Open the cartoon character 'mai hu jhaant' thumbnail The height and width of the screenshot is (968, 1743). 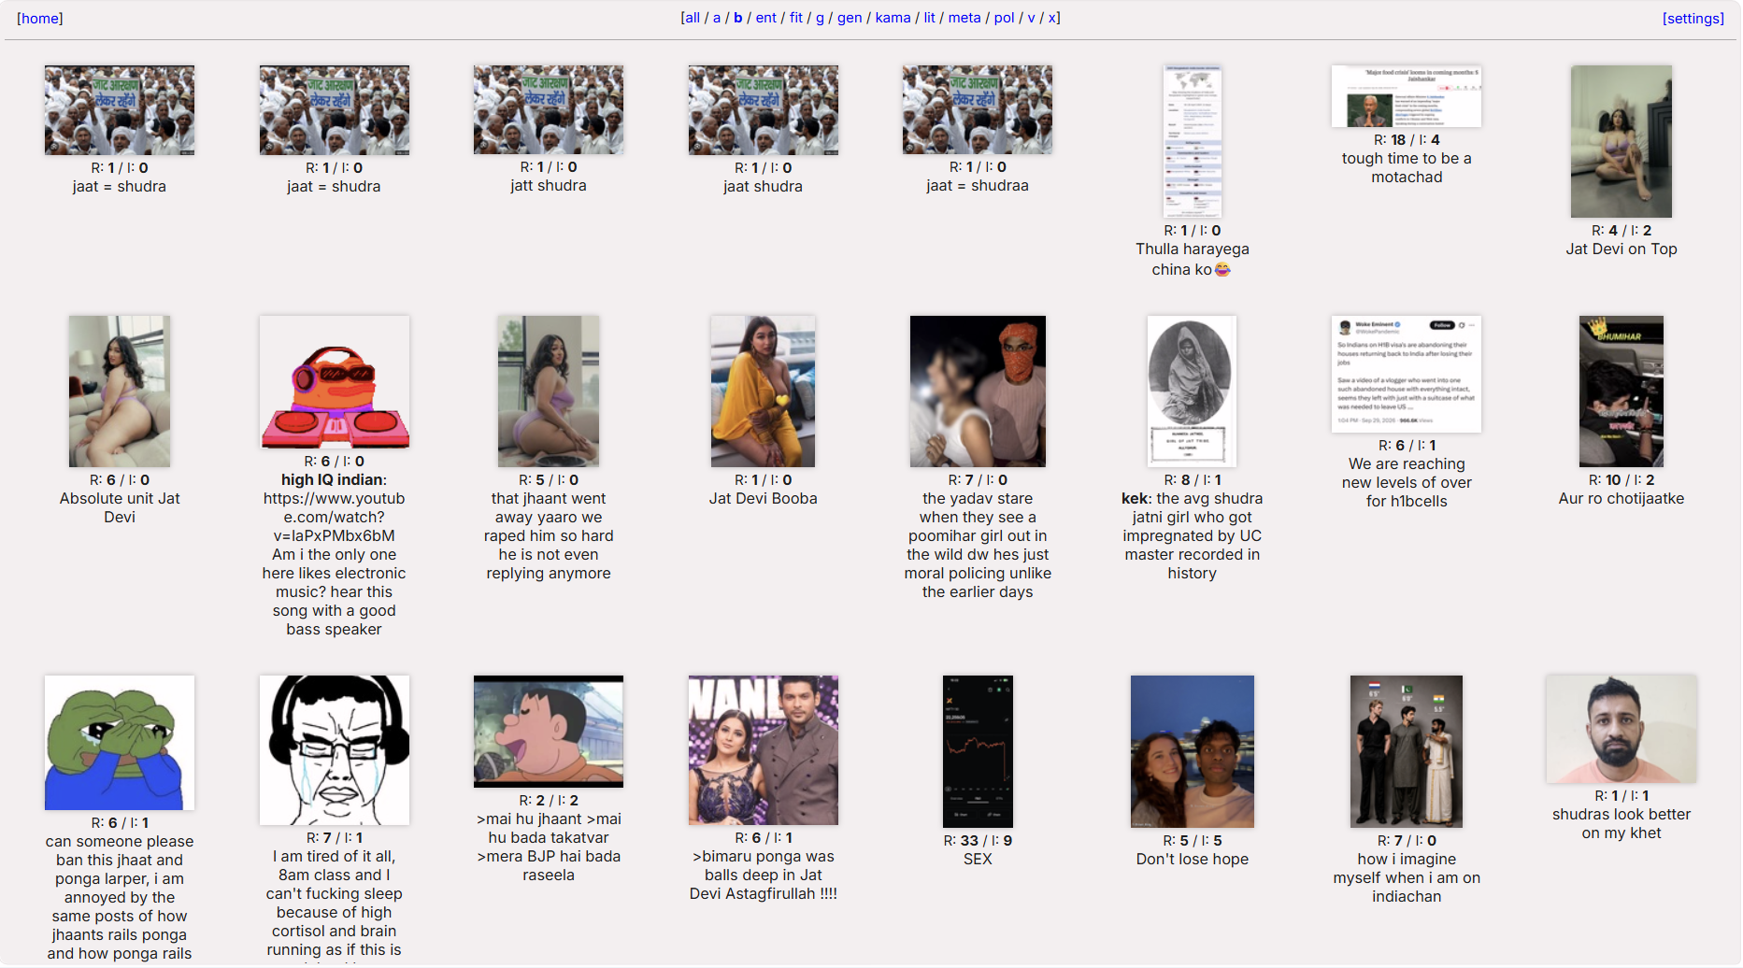pyautogui.click(x=549, y=732)
